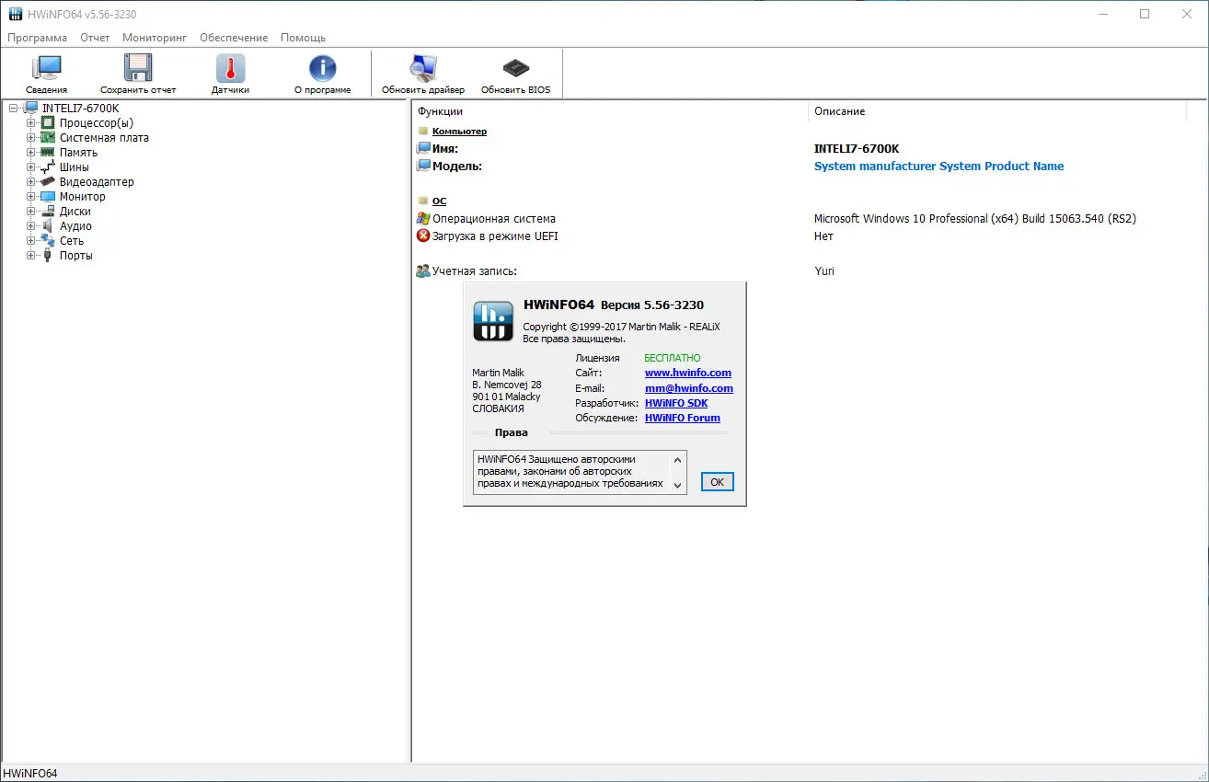Expand the Системная плата branch

point(31,137)
